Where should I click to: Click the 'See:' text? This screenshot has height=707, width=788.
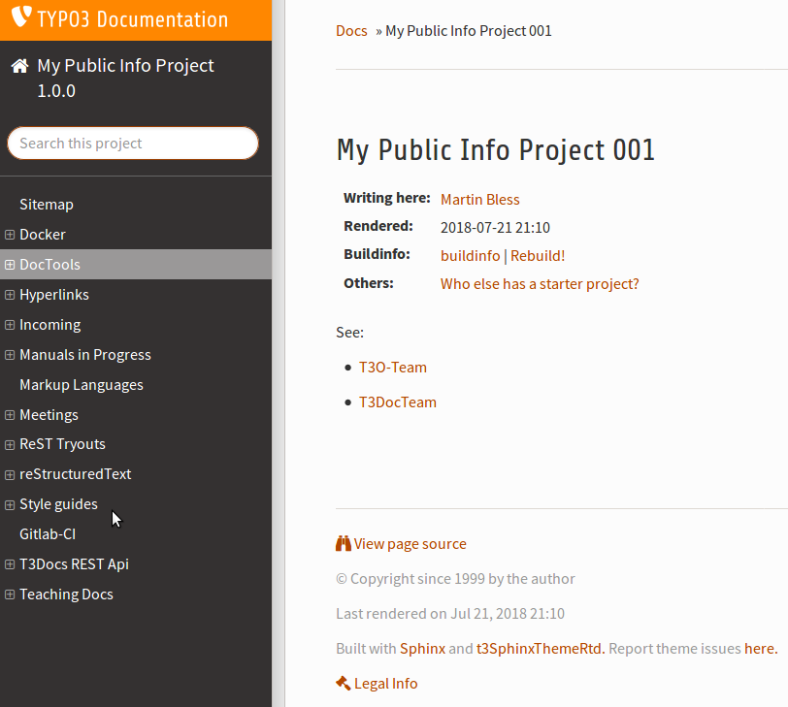click(349, 333)
